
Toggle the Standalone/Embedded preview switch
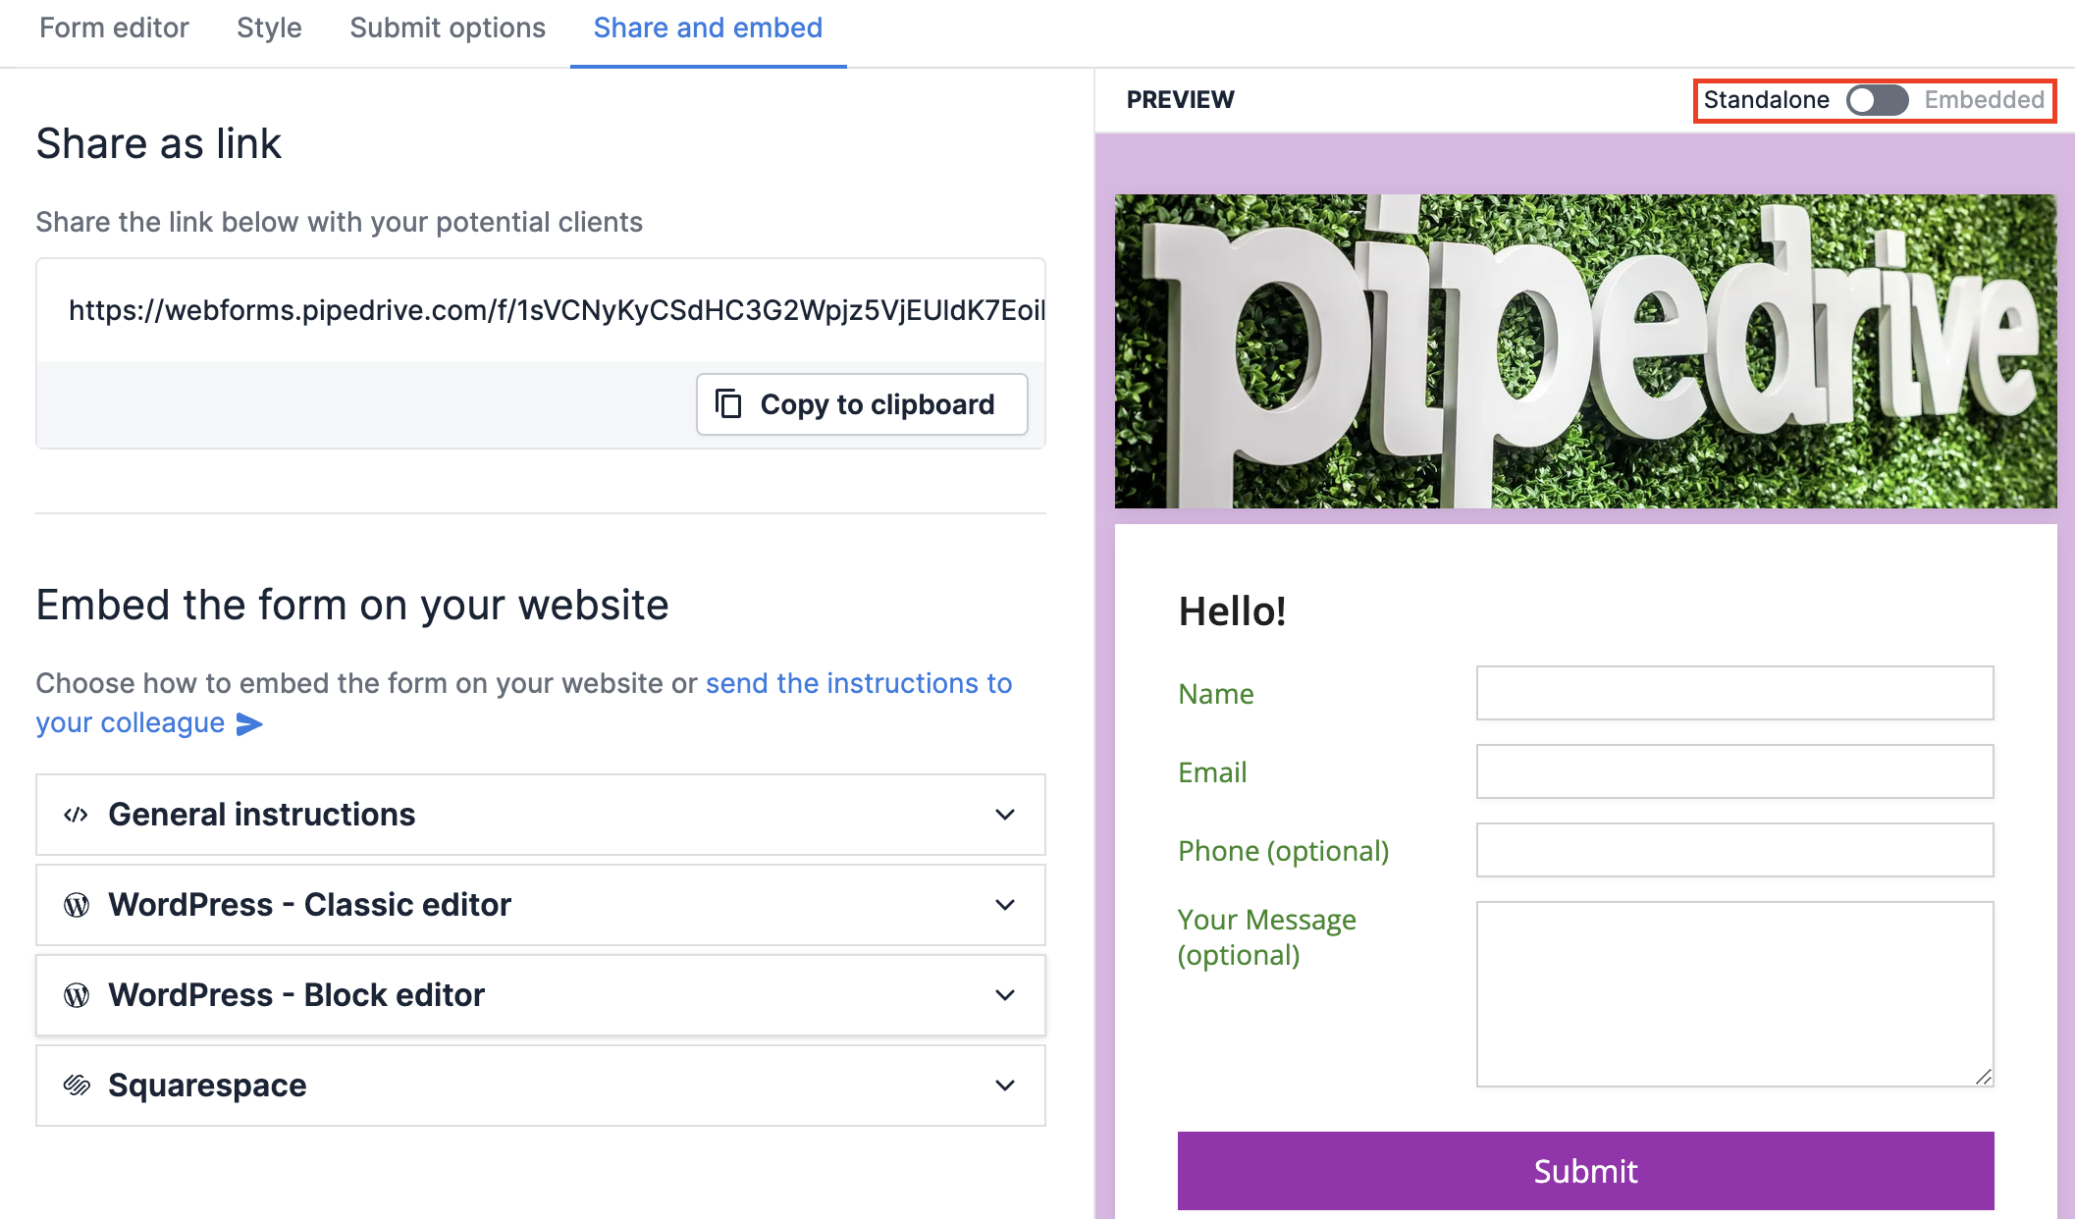click(x=1876, y=100)
